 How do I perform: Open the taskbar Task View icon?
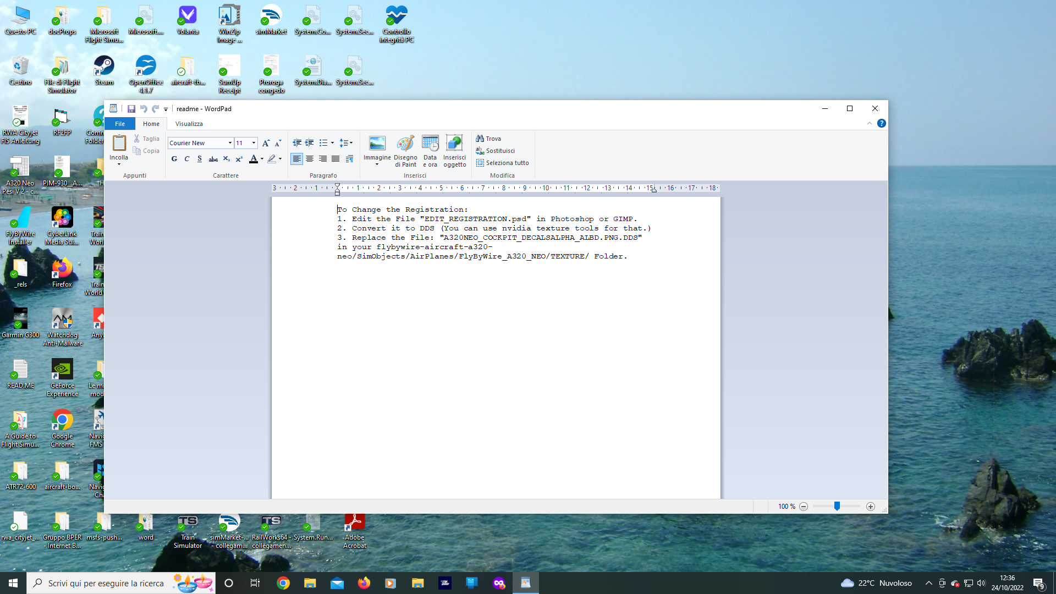point(255,583)
